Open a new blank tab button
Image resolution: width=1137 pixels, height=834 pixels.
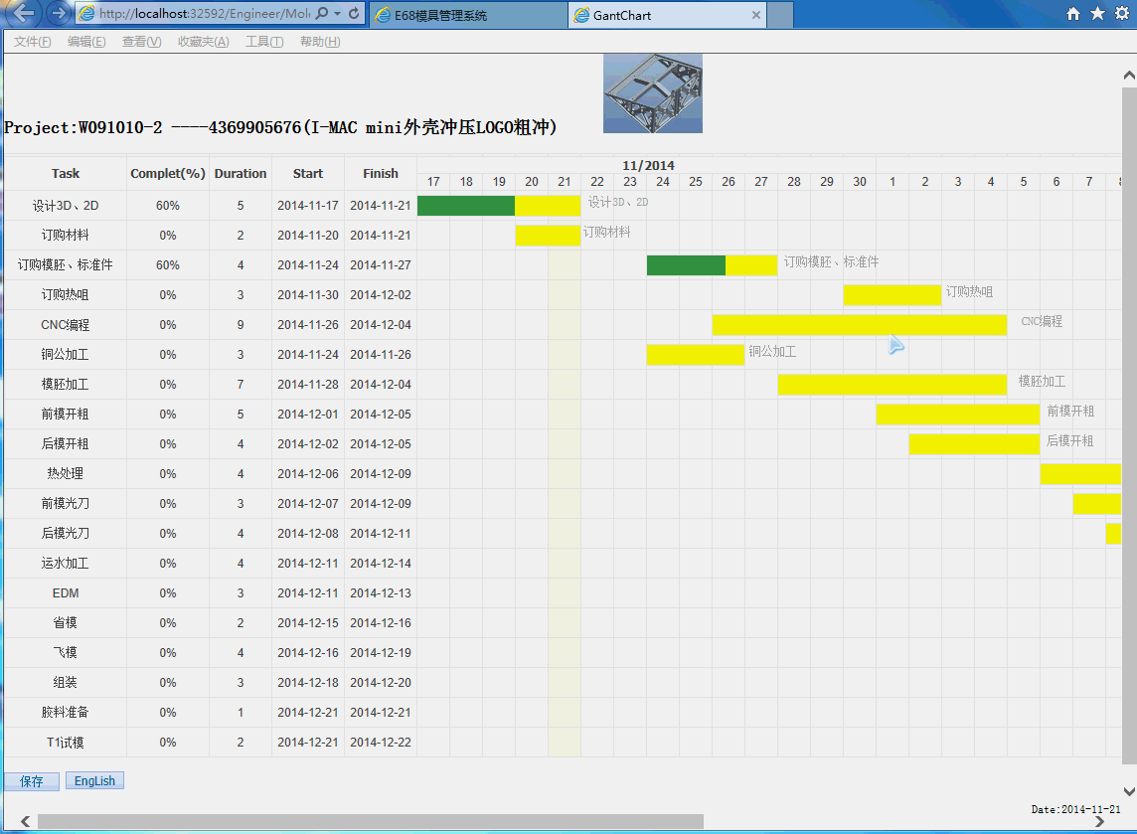(x=780, y=15)
